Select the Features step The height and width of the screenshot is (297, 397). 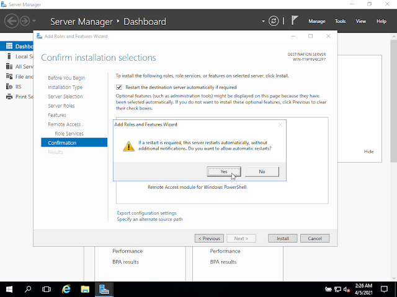click(x=57, y=115)
